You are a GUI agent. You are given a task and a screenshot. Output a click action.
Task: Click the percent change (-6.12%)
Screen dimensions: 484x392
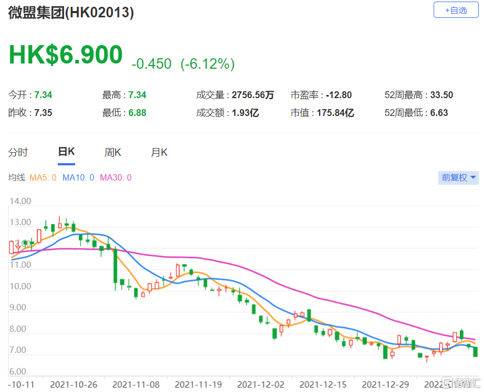tap(207, 64)
